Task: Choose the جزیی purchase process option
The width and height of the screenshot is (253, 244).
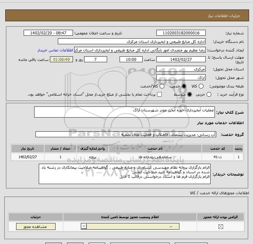Action: coord(209,94)
